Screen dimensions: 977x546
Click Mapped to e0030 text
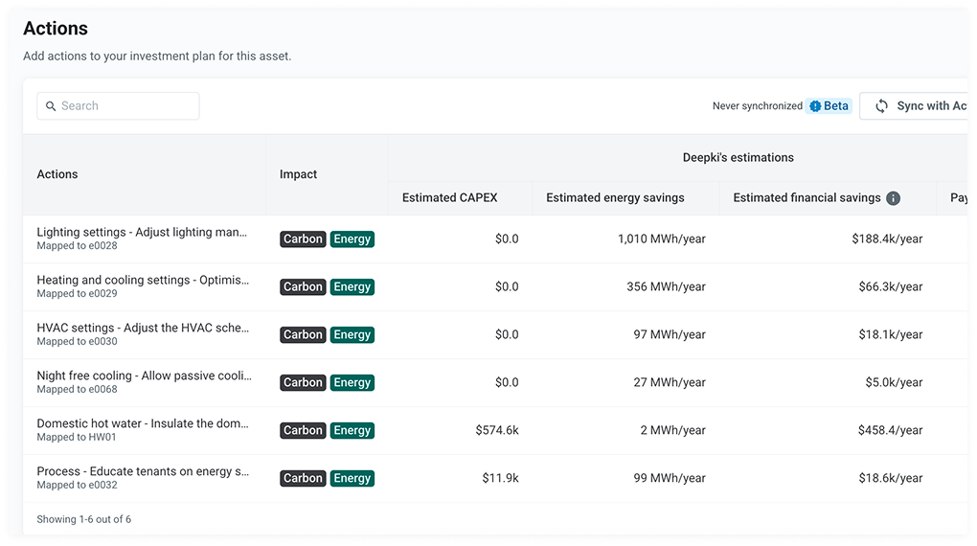(x=78, y=342)
